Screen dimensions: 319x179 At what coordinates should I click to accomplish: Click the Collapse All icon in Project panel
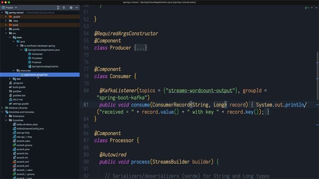click(64, 7)
